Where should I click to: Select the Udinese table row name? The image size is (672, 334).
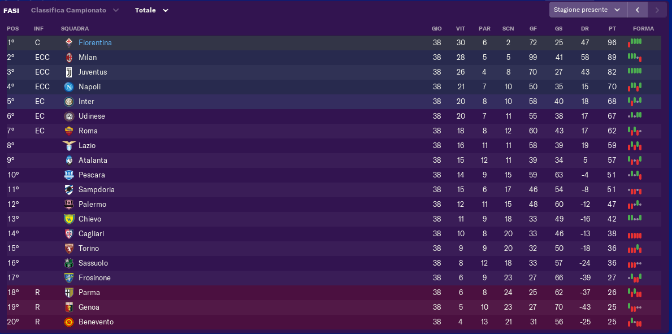[92, 116]
